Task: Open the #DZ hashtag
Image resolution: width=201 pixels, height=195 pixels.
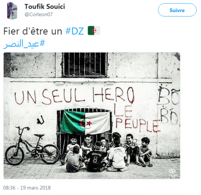Action: (75, 31)
